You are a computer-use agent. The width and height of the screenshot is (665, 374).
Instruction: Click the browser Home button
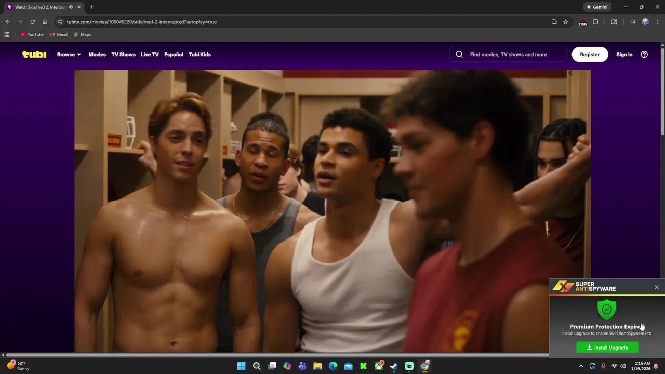45,22
